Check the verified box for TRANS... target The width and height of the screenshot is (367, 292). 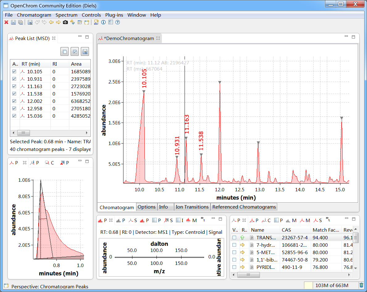click(x=234, y=237)
